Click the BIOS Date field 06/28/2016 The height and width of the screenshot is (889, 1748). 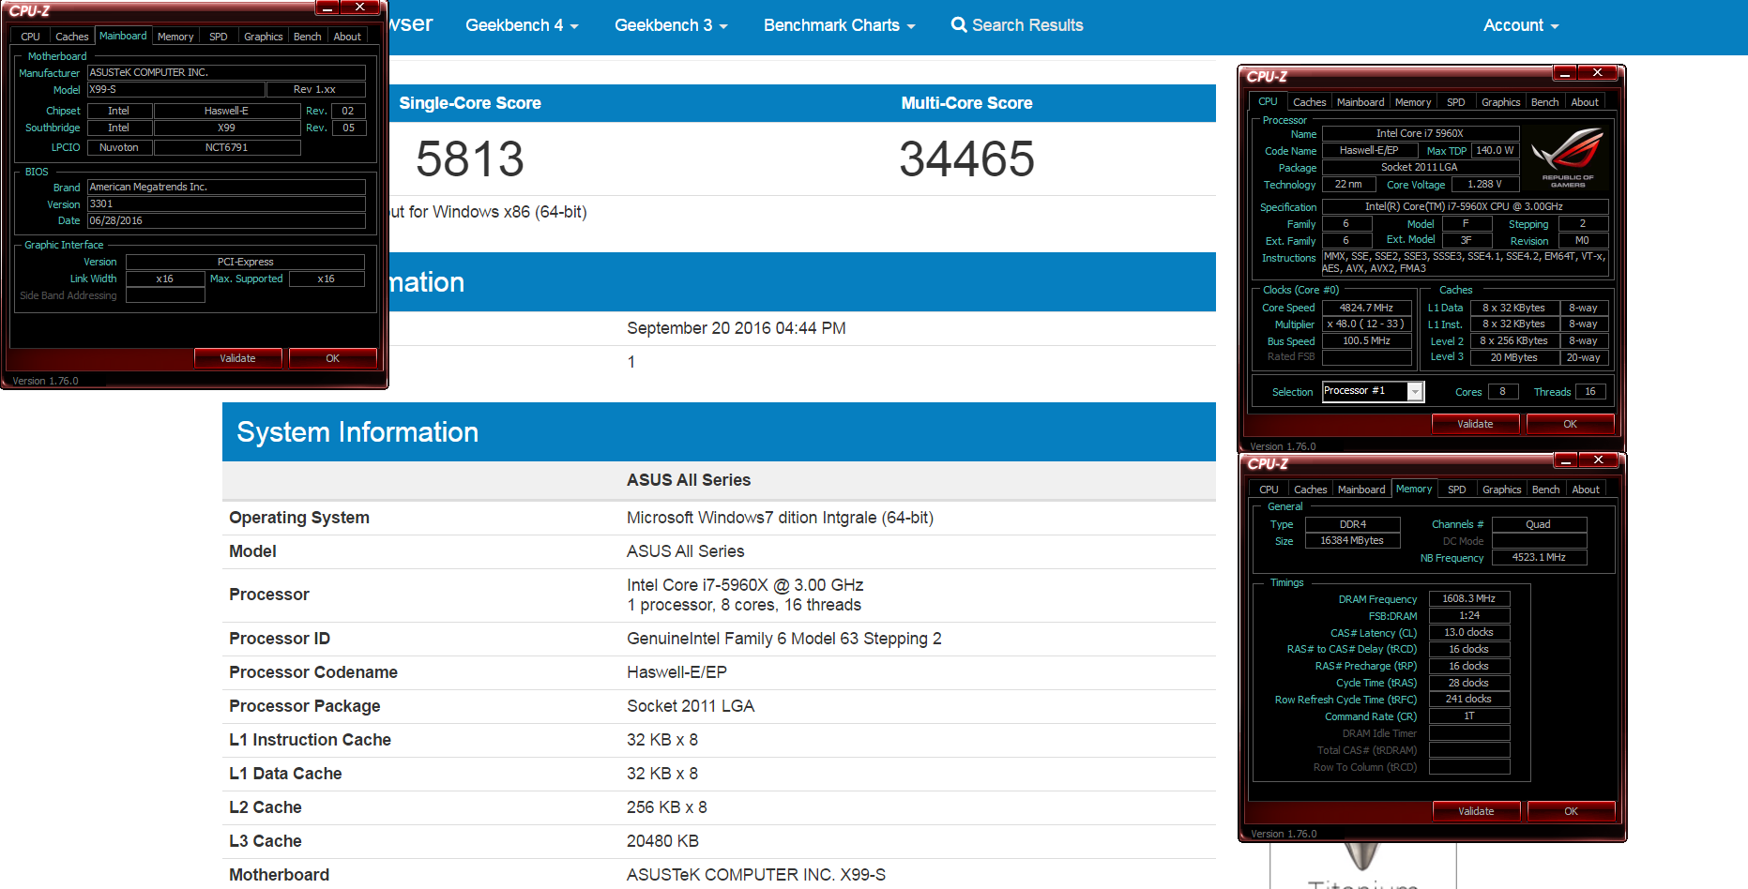pyautogui.click(x=226, y=220)
